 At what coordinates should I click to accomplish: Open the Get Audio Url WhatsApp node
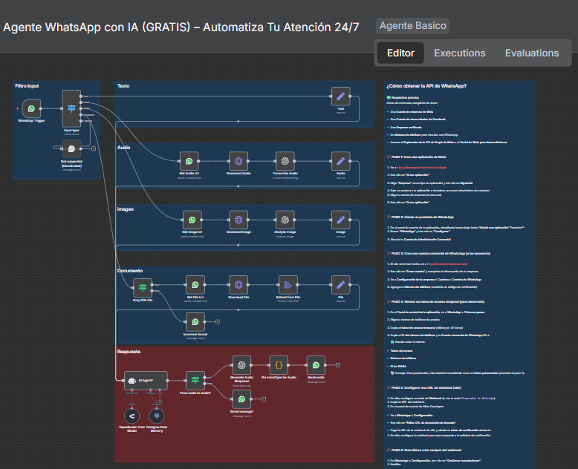tap(190, 161)
